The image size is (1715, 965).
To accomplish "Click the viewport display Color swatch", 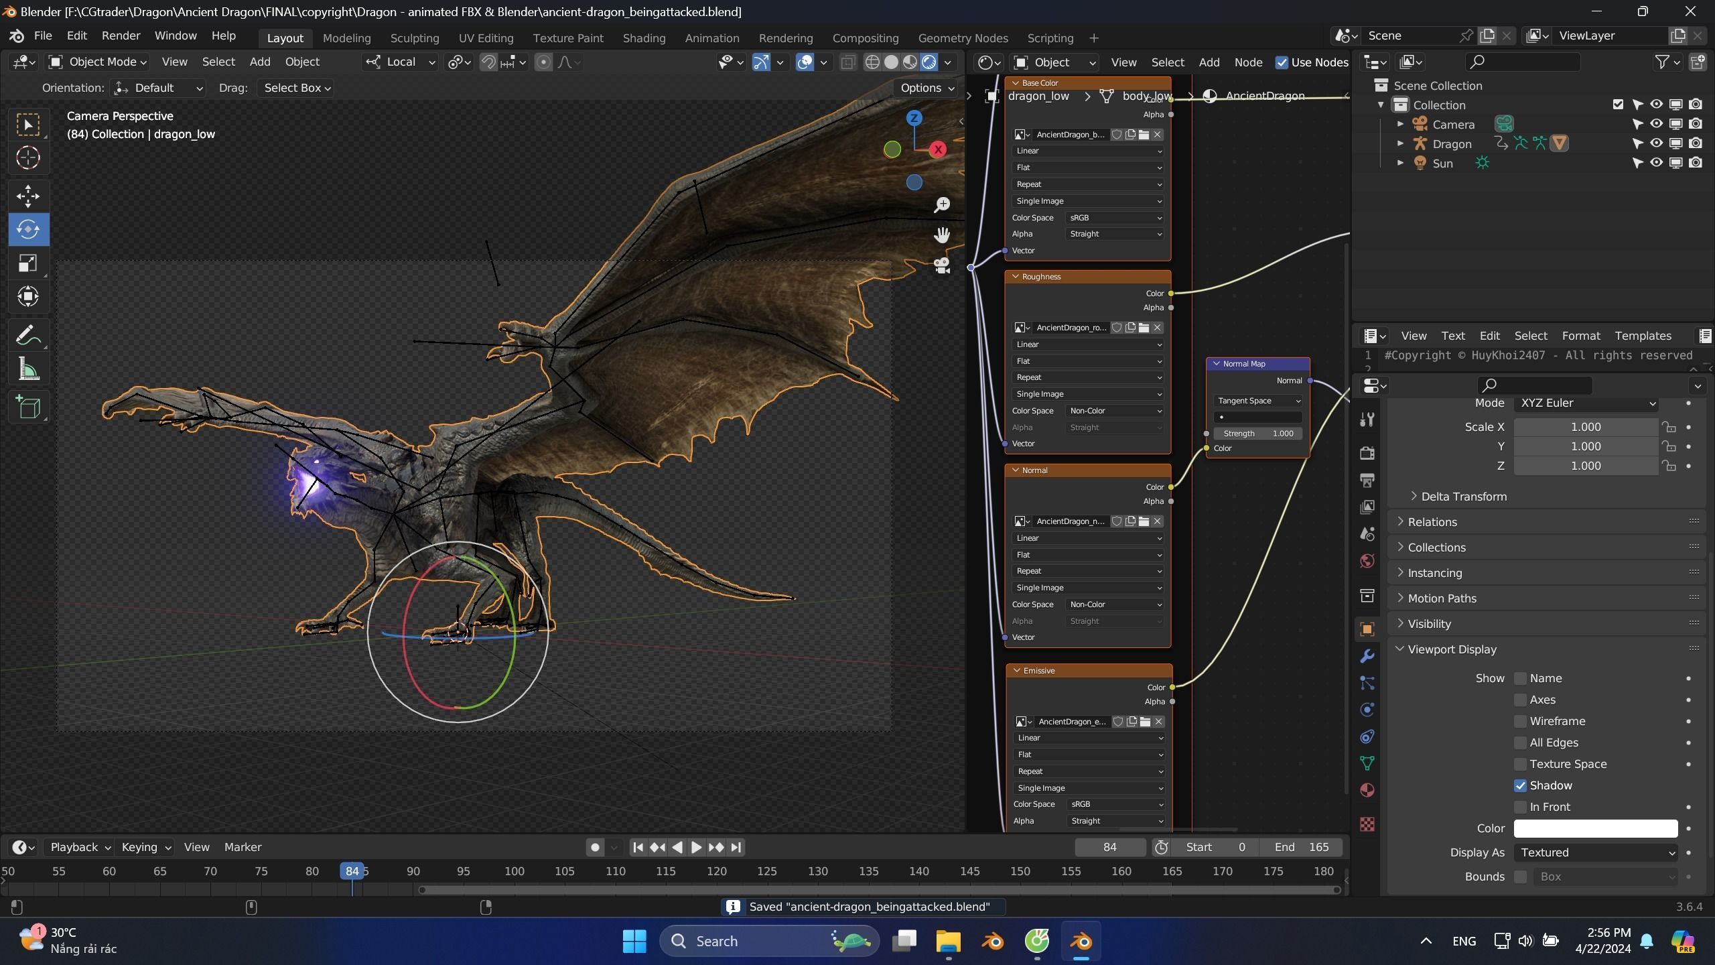I will tap(1596, 829).
